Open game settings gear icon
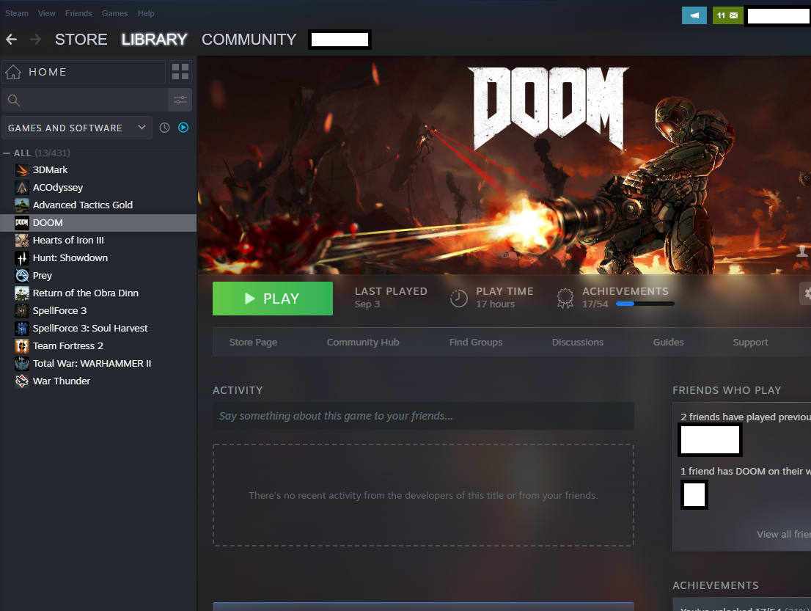Viewport: 811px width, 611px height. click(x=806, y=294)
